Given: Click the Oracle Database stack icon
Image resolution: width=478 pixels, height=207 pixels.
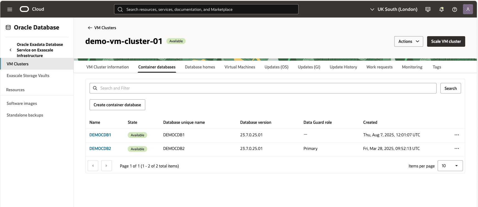Looking at the screenshot, I should (8, 28).
